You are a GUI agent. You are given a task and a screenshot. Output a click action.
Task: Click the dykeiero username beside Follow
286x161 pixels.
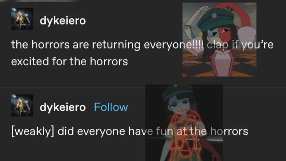(x=63, y=107)
